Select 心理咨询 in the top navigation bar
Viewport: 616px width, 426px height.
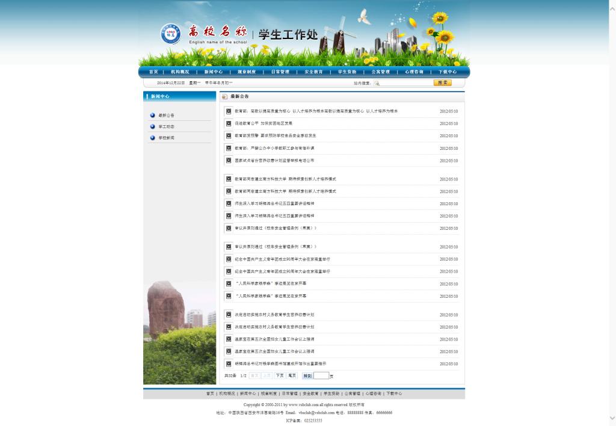pyautogui.click(x=414, y=72)
